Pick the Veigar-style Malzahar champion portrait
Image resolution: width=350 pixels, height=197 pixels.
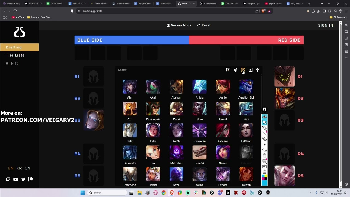coord(176,152)
